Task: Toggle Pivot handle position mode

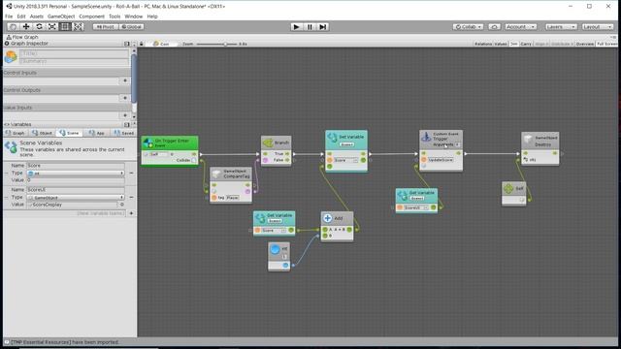Action: [x=106, y=26]
